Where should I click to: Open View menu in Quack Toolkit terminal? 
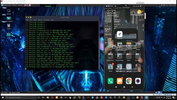[35, 20]
